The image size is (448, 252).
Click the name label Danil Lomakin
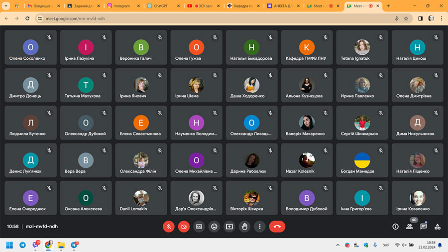pyautogui.click(x=133, y=209)
